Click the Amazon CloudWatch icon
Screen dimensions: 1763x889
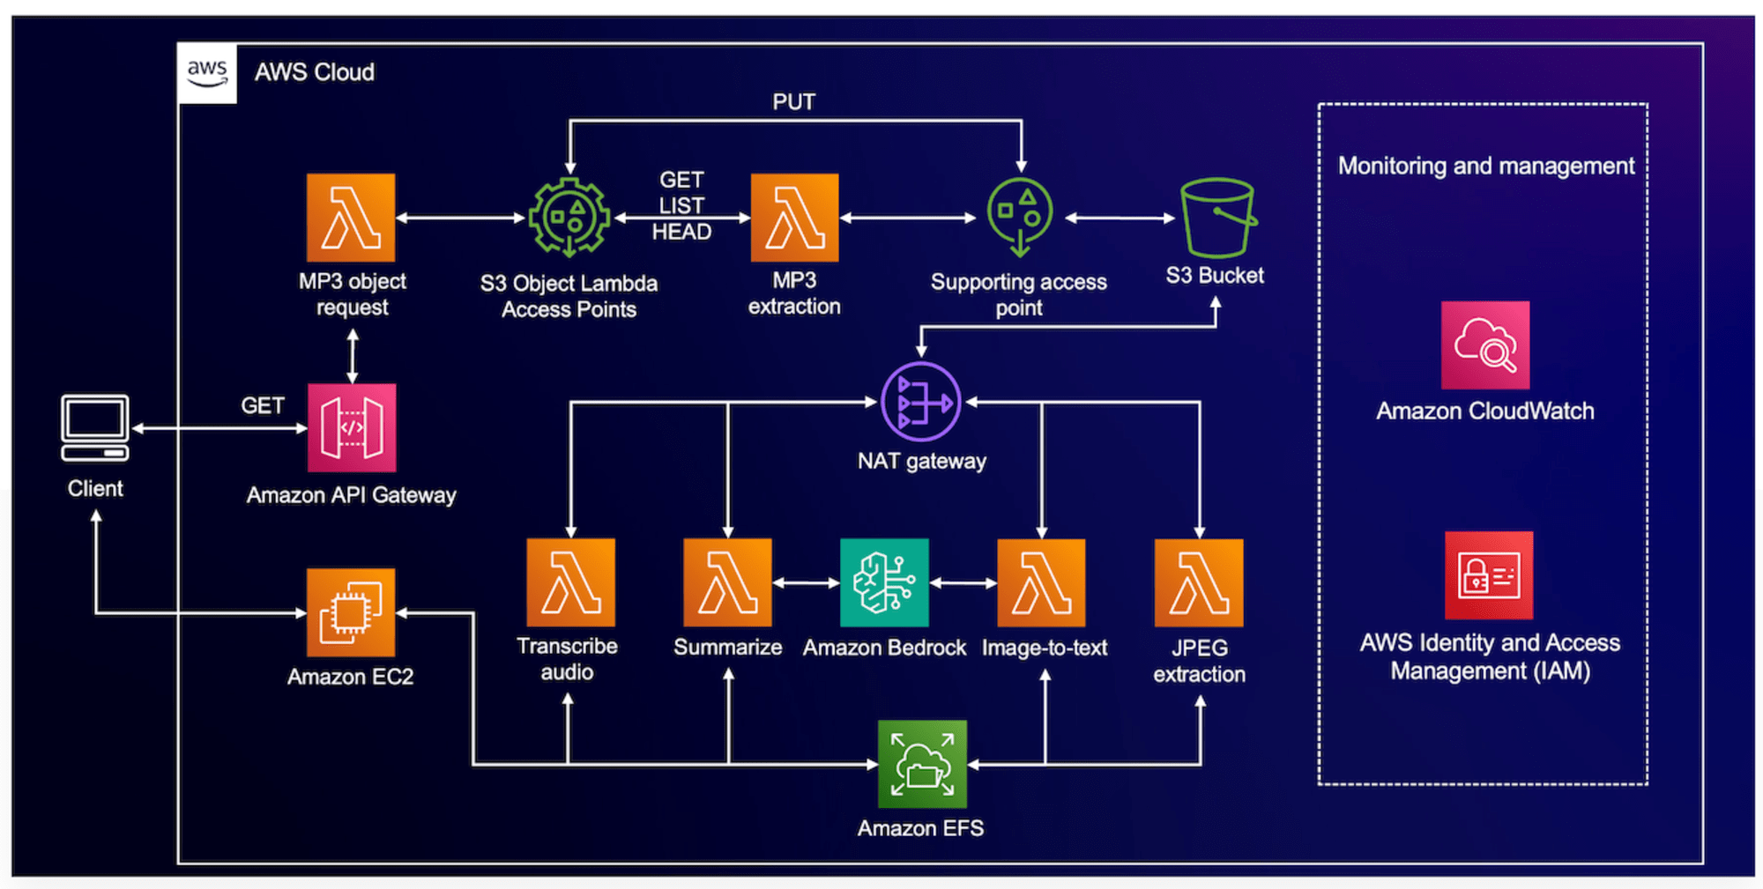pyautogui.click(x=1485, y=345)
